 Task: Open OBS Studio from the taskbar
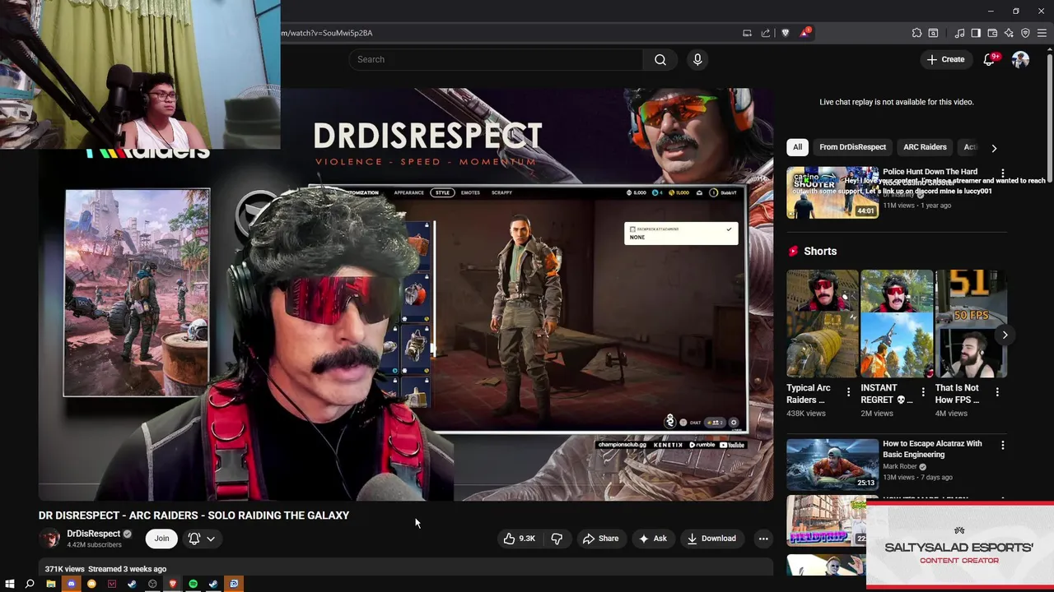[x=152, y=584]
